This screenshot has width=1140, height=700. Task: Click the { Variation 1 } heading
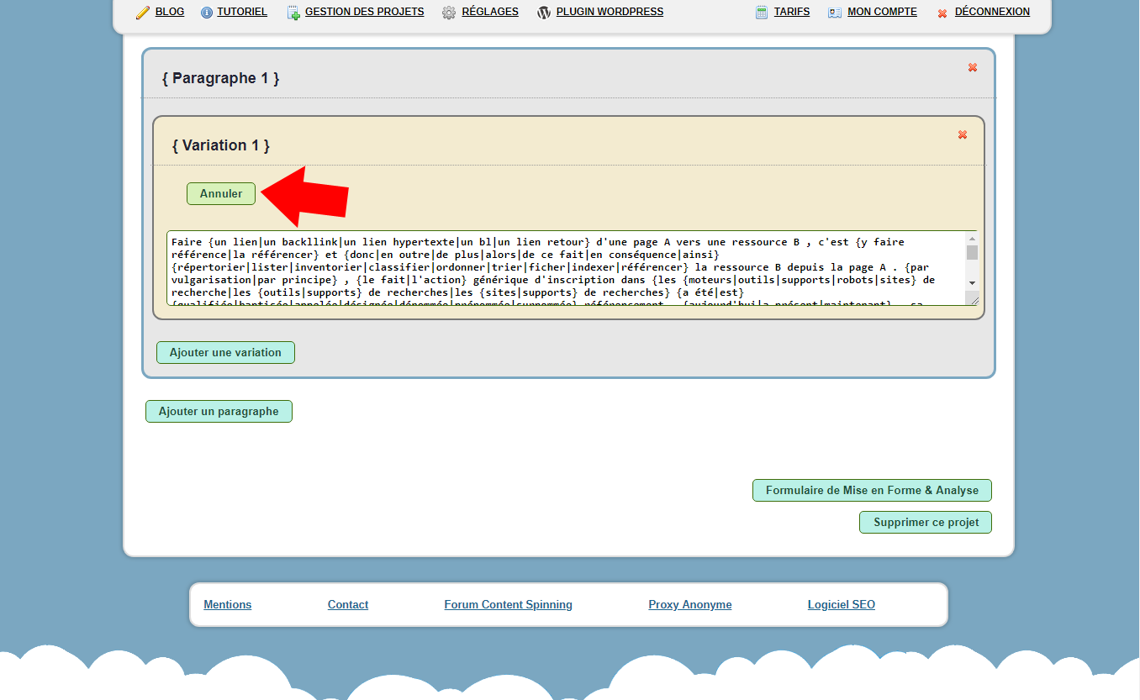pyautogui.click(x=221, y=145)
